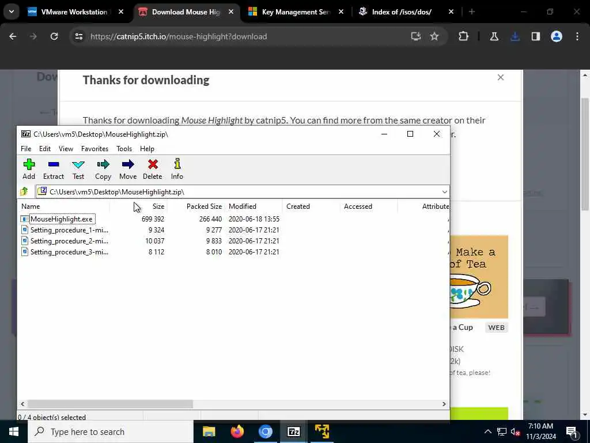
Task: Click the scroll left arrow in 7-Zip
Action: (22, 404)
